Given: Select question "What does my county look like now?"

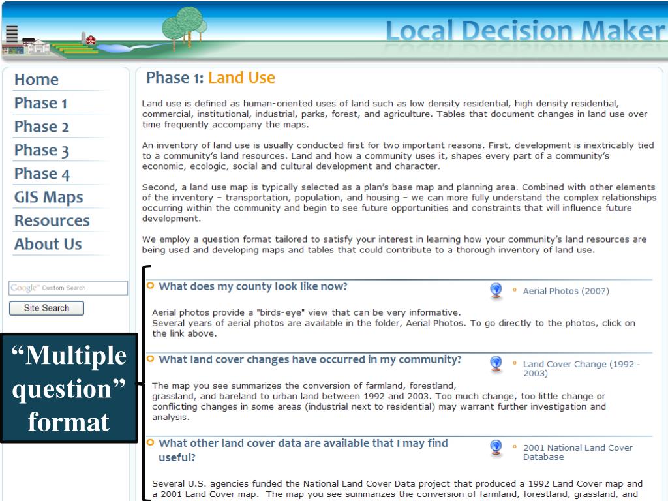Looking at the screenshot, I should [x=253, y=286].
